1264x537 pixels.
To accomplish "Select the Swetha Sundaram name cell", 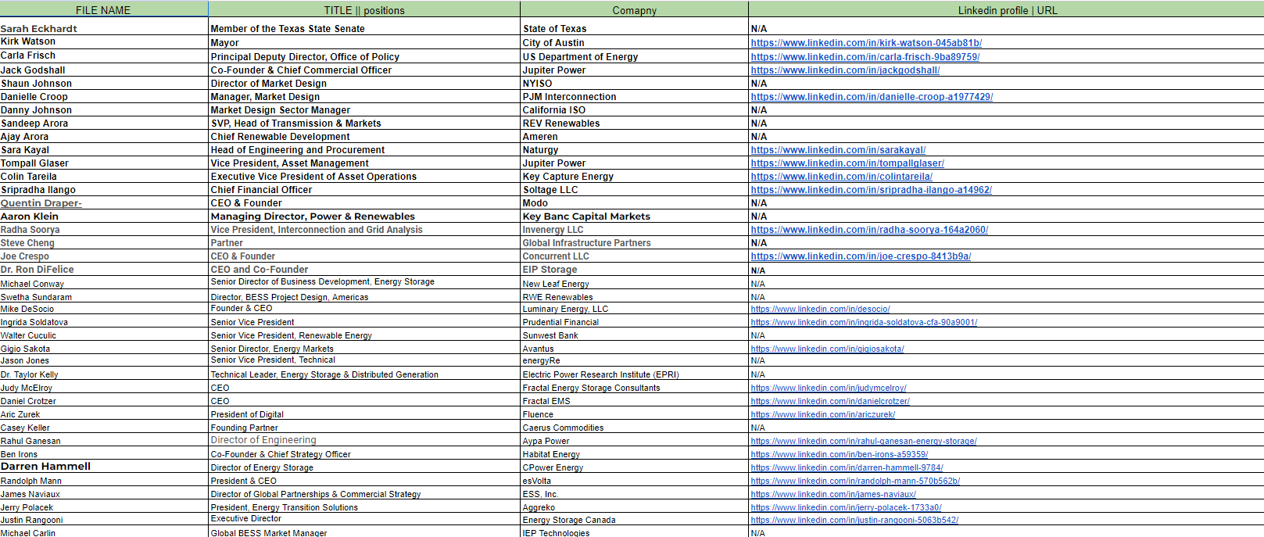I will (x=104, y=297).
